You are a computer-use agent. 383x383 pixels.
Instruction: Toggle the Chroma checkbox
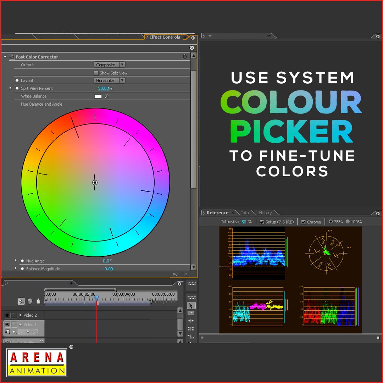tap(303, 222)
